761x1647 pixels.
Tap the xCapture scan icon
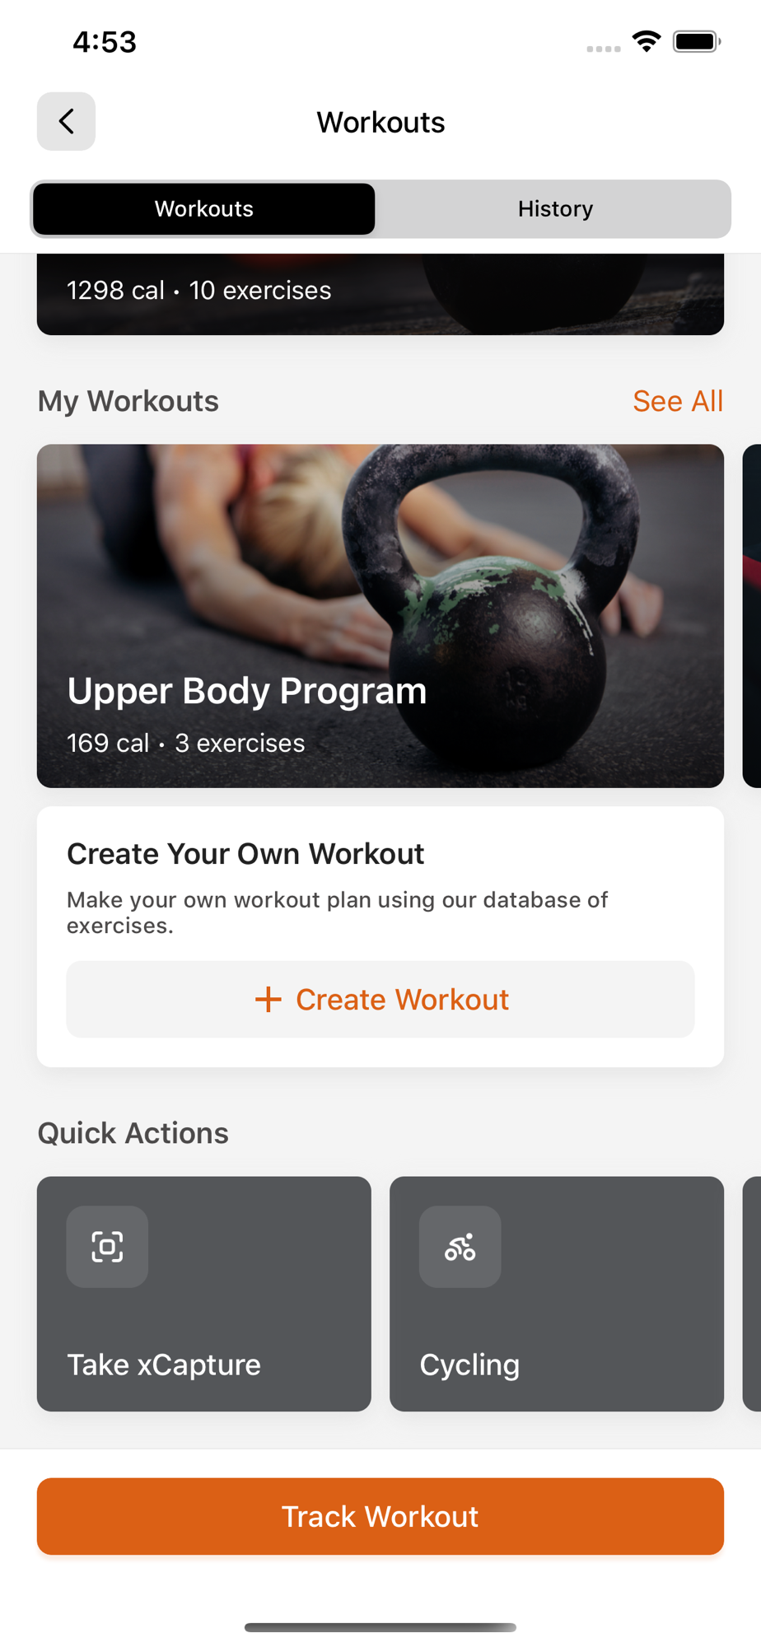click(x=107, y=1247)
